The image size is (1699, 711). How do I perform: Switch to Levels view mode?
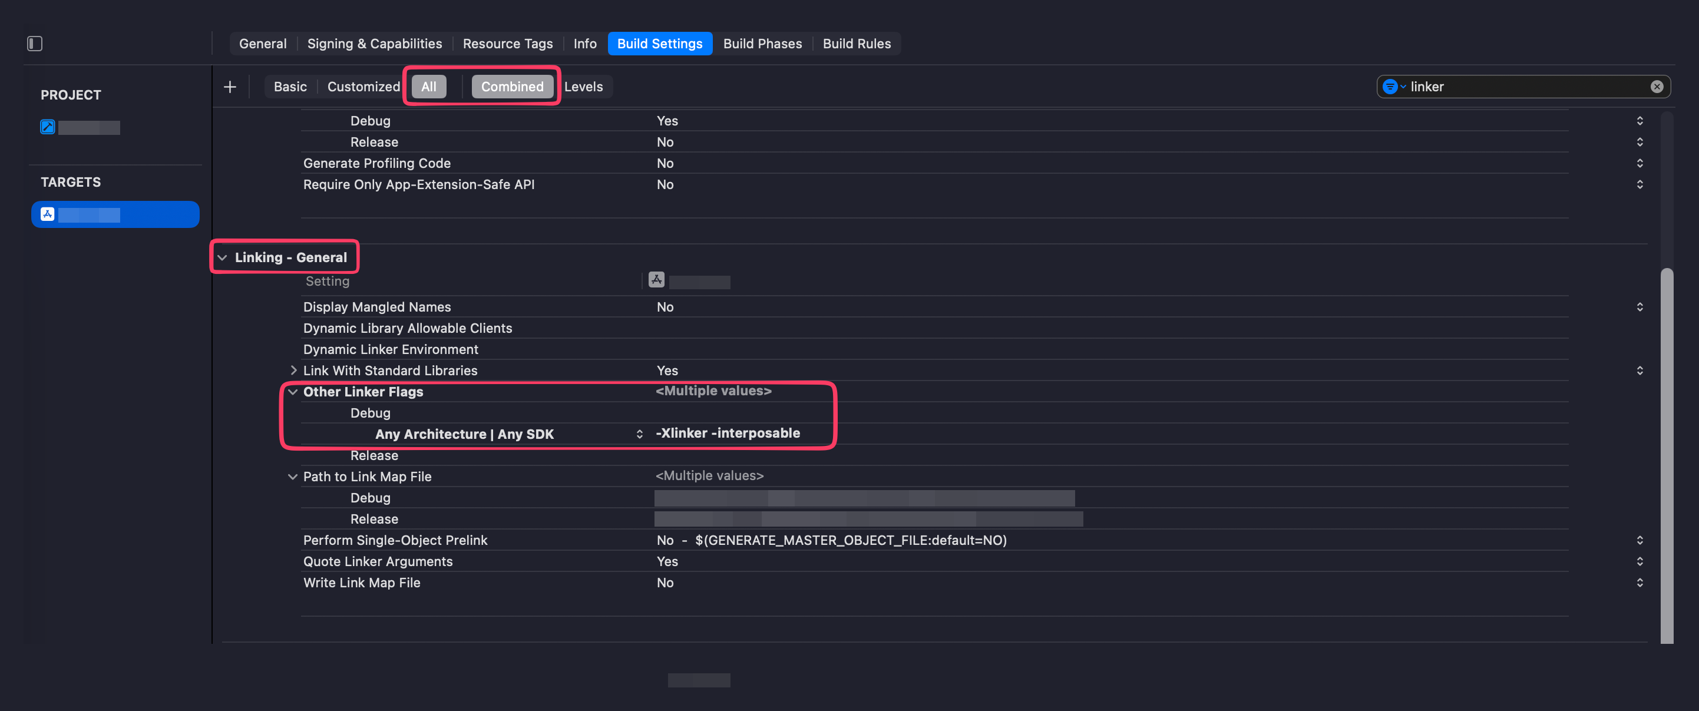[583, 87]
